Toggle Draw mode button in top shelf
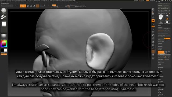172x97 pixels. [x=25, y=6]
